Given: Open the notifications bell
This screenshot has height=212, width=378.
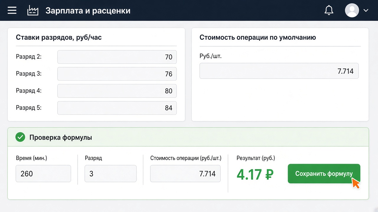Looking at the screenshot, I should [329, 10].
